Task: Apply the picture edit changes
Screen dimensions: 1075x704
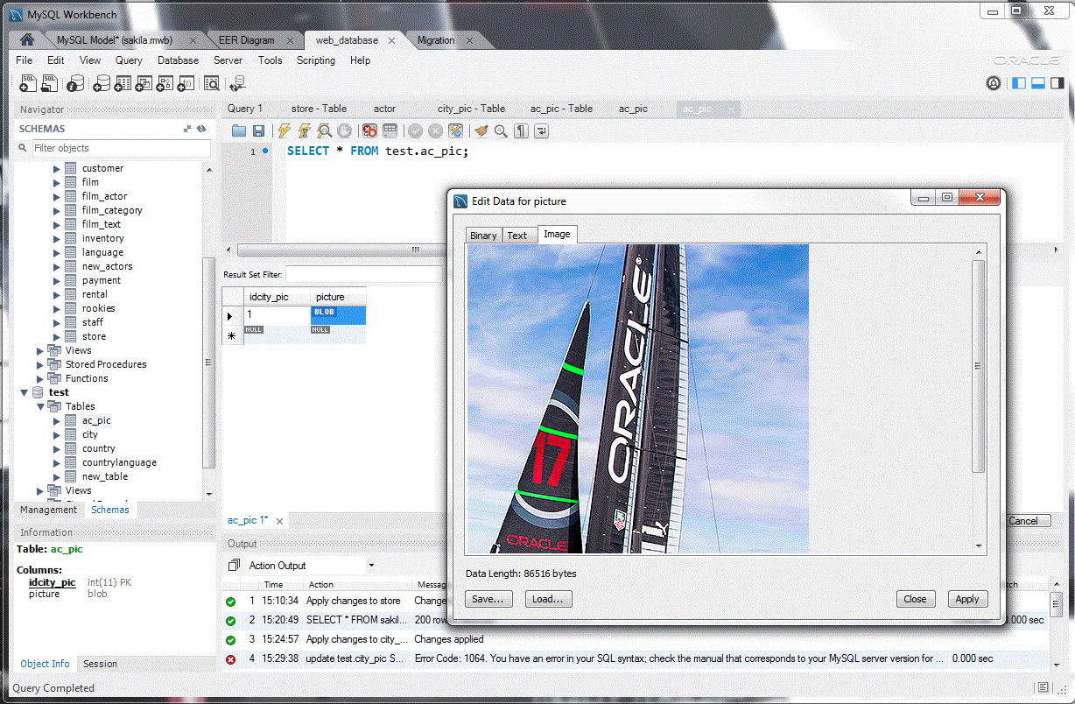Action: [x=967, y=598]
